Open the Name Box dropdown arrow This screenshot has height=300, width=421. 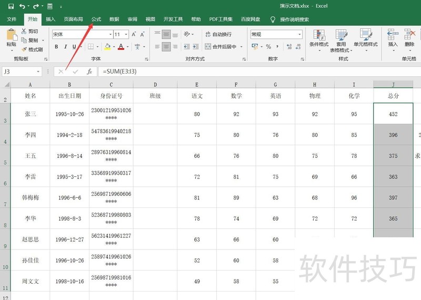(x=38, y=72)
